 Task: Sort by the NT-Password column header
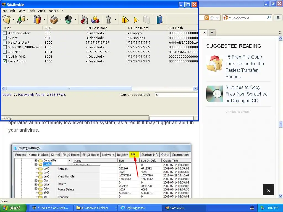click(x=146, y=28)
